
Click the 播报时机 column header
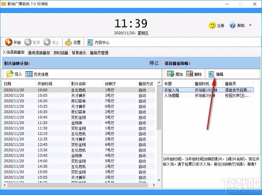(x=208, y=84)
